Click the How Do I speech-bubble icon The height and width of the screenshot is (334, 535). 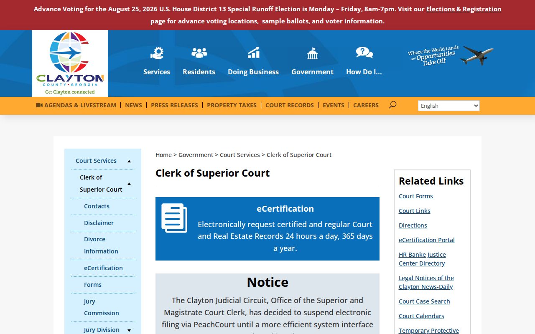(364, 53)
